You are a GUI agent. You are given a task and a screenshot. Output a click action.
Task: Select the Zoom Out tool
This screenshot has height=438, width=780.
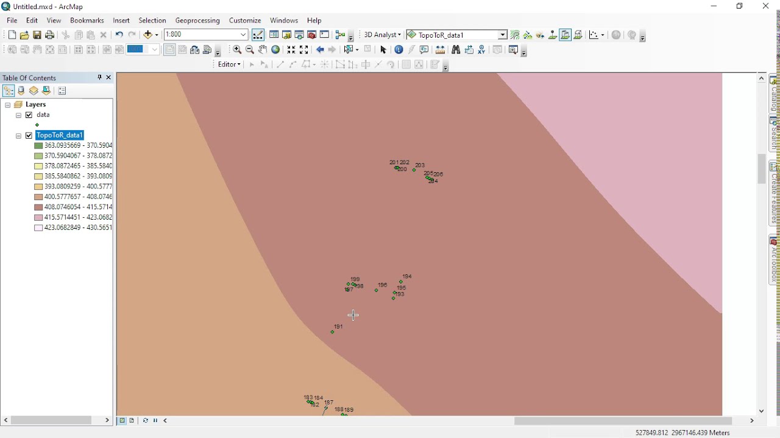pos(250,50)
